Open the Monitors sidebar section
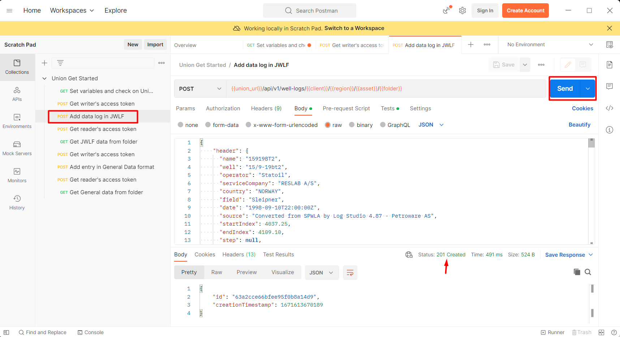 click(17, 175)
